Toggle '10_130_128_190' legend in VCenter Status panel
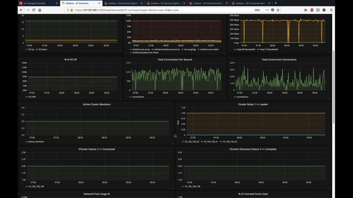The height and width of the screenshot is (198, 353). (x=35, y=186)
